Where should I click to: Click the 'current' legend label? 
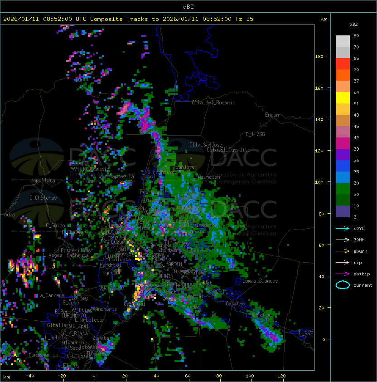363,285
